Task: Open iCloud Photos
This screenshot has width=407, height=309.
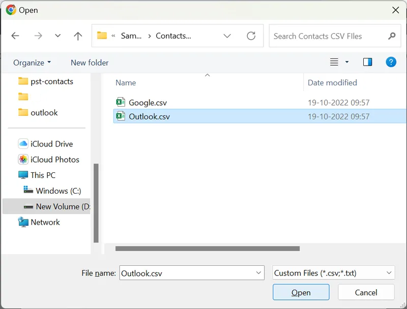Action: tap(48, 160)
